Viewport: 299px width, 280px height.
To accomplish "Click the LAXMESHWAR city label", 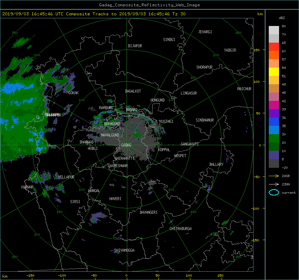I will 118,166.
